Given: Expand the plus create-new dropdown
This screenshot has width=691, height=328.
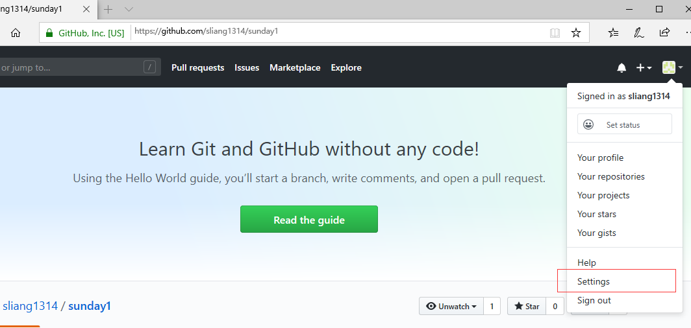Looking at the screenshot, I should (x=644, y=67).
